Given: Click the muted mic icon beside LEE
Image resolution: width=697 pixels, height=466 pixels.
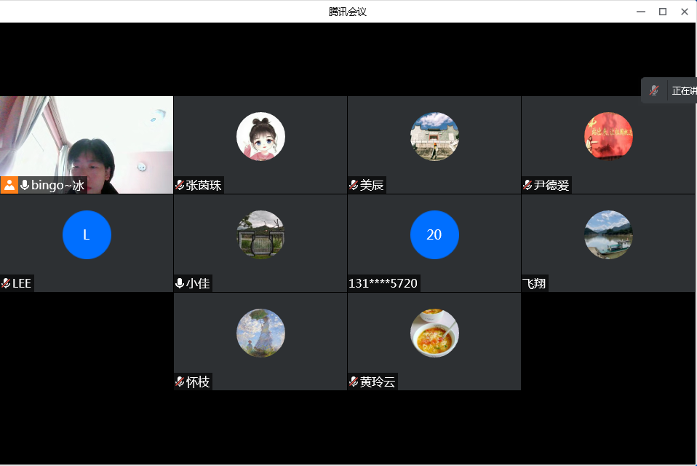Looking at the screenshot, I should 6,283.
